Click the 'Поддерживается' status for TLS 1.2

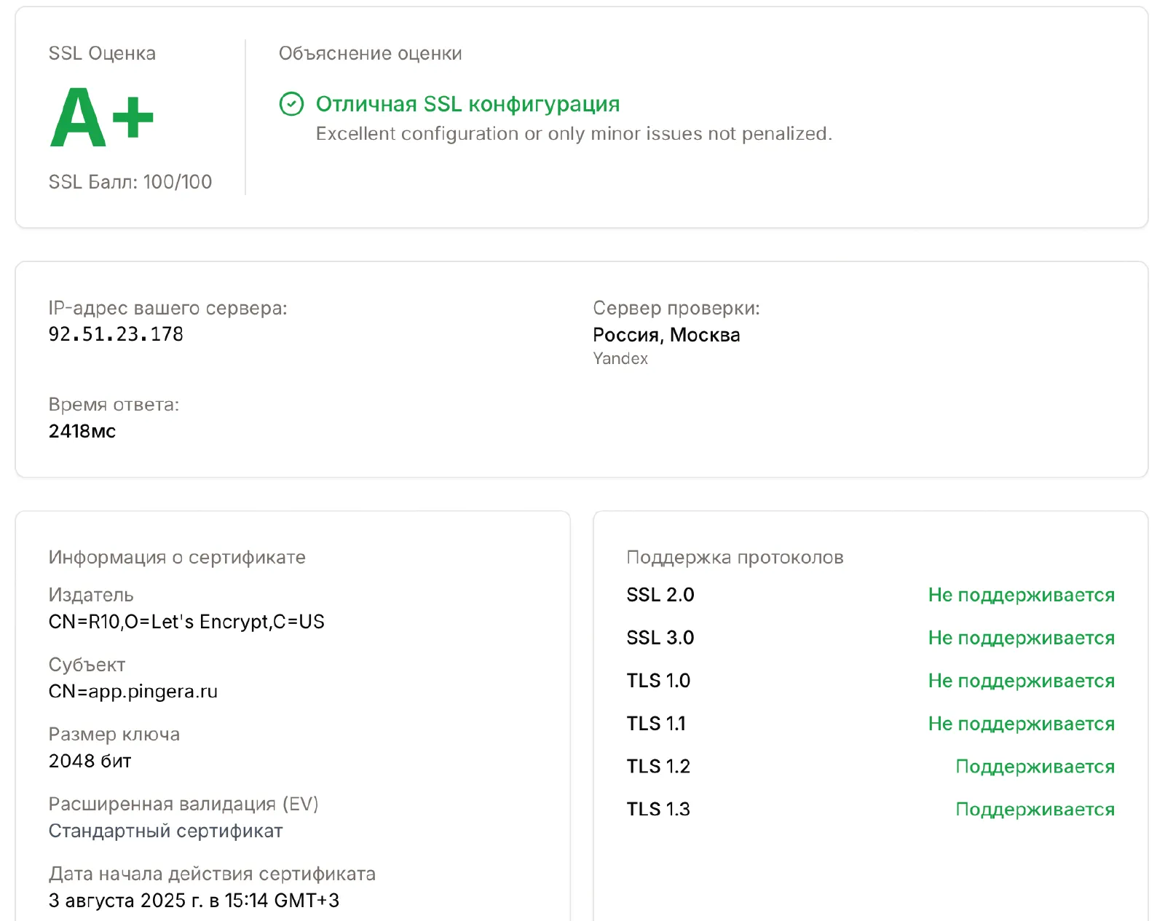pyautogui.click(x=1035, y=767)
